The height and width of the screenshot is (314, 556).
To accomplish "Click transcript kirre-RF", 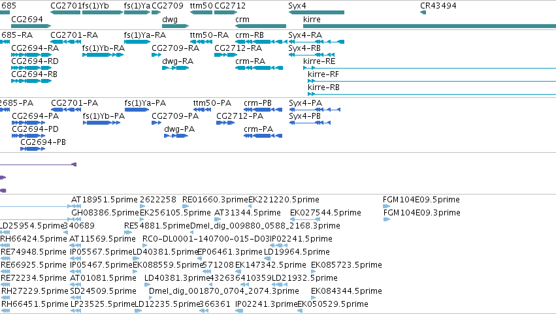I will [432, 81].
